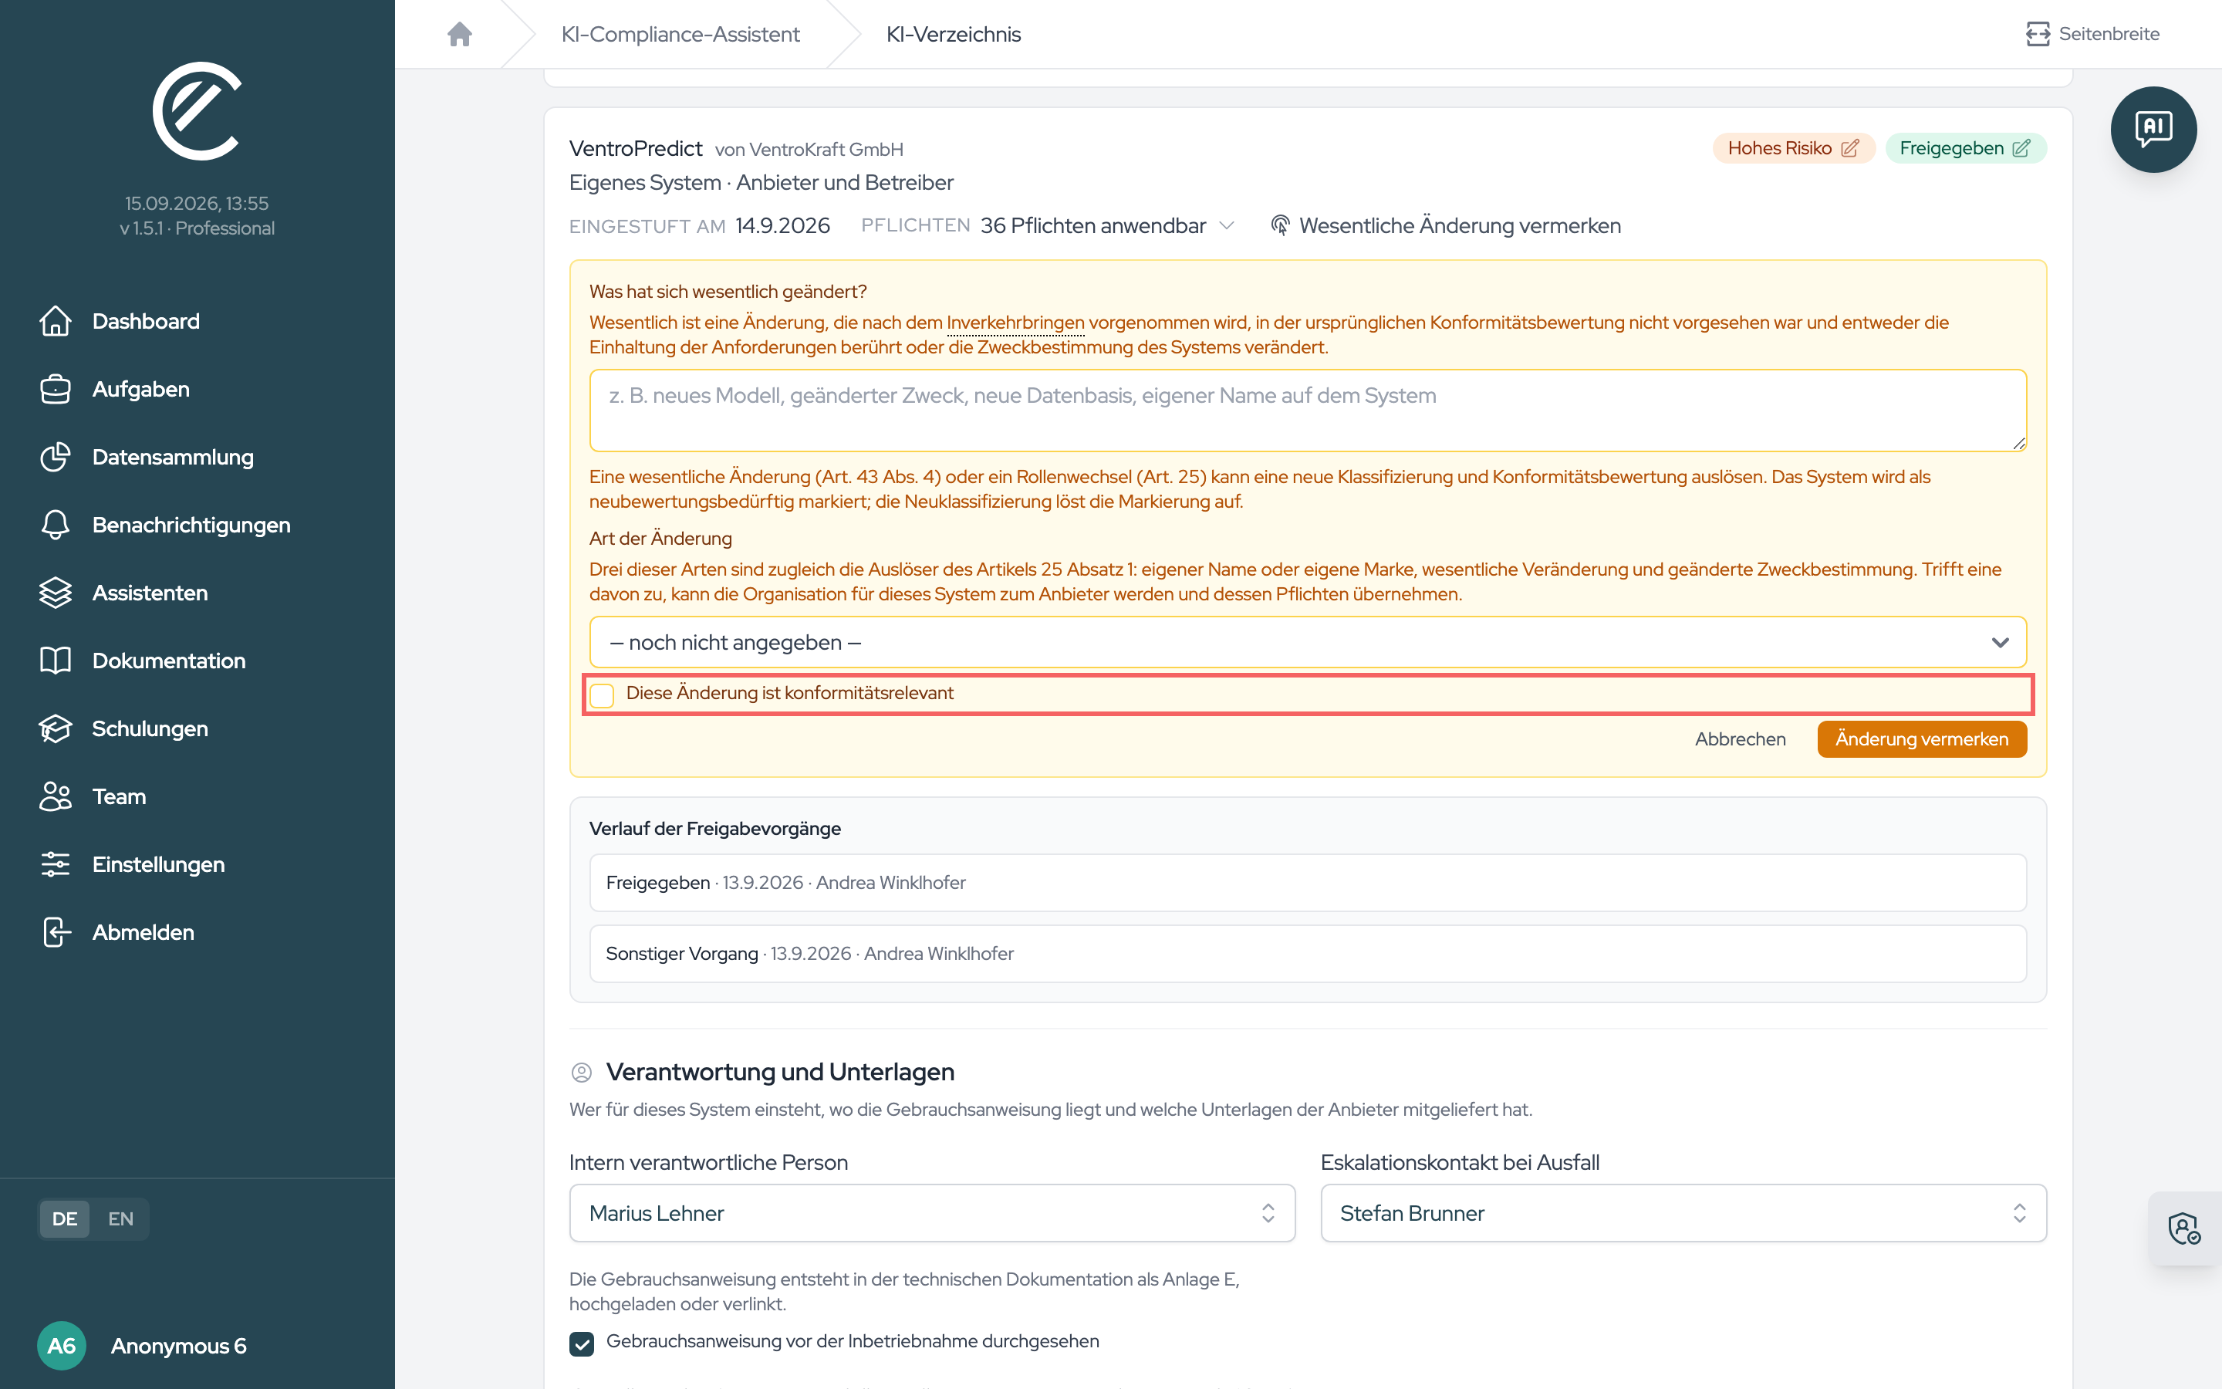Screen dimensions: 2222x1389
Task: Click the Benachrichtigungen bell icon
Action: [x=55, y=525]
